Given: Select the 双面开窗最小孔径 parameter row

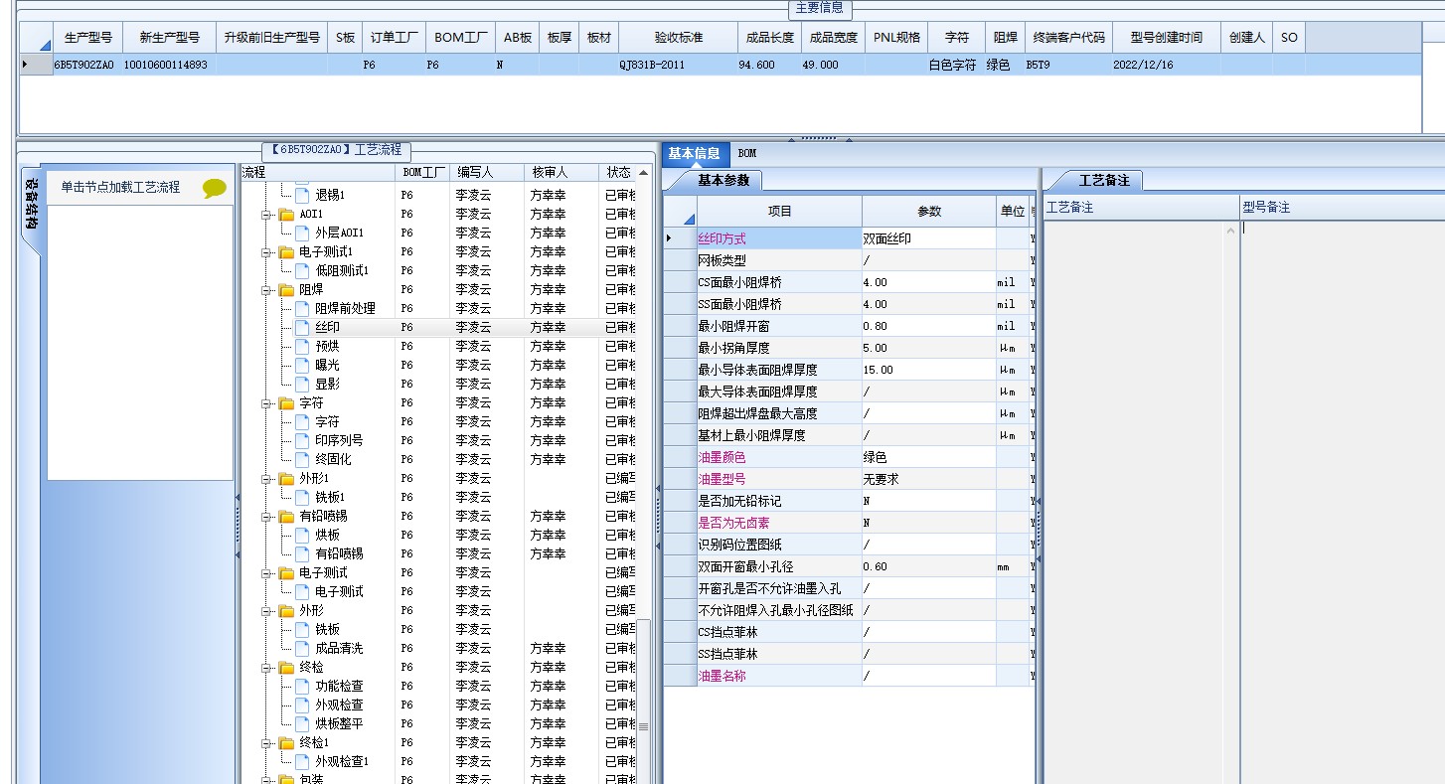Looking at the screenshot, I should 850,566.
